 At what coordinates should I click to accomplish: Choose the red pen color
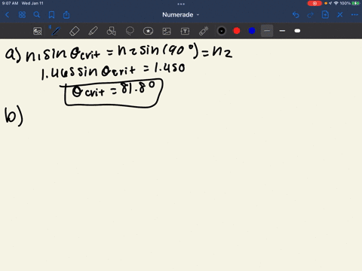237,31
